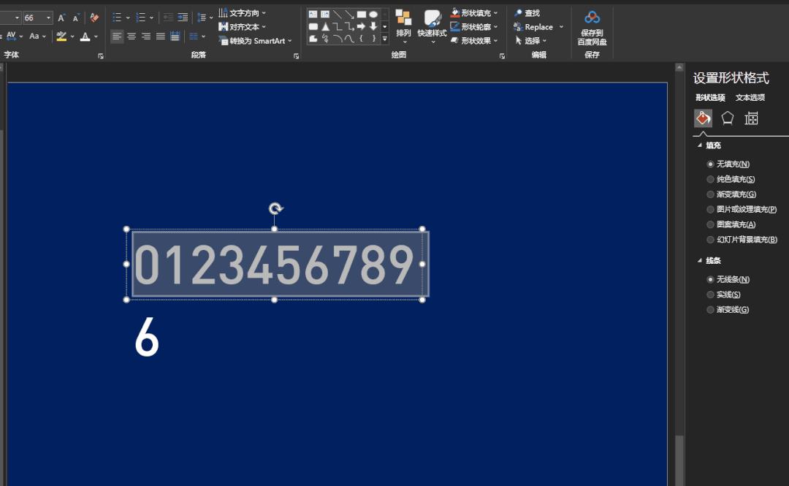The height and width of the screenshot is (486, 789).
Task: Open the Effects pentagon icon
Action: pyautogui.click(x=727, y=118)
